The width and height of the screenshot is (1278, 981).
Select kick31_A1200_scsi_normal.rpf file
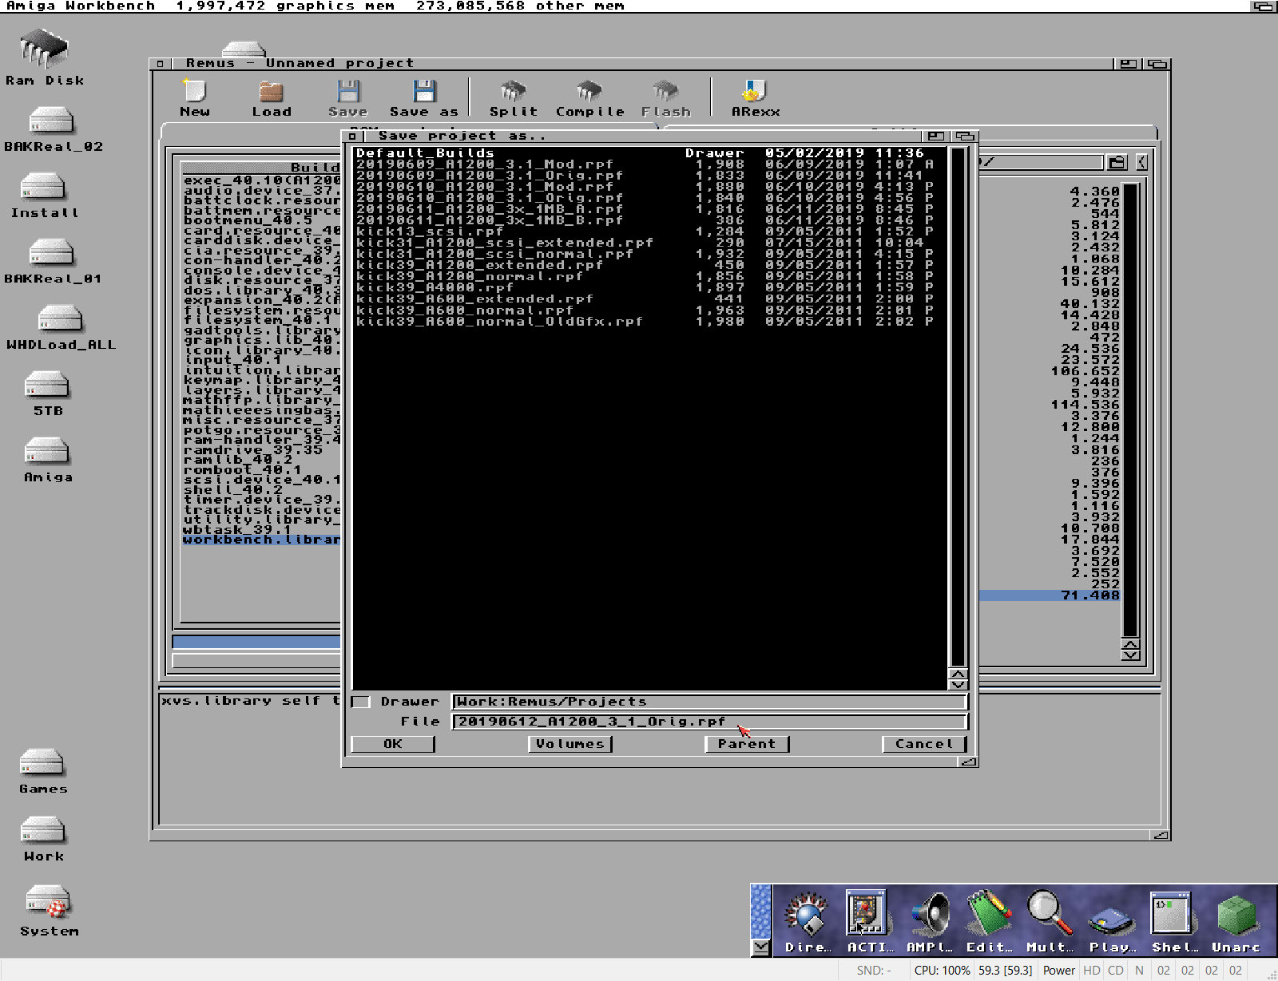pos(649,253)
